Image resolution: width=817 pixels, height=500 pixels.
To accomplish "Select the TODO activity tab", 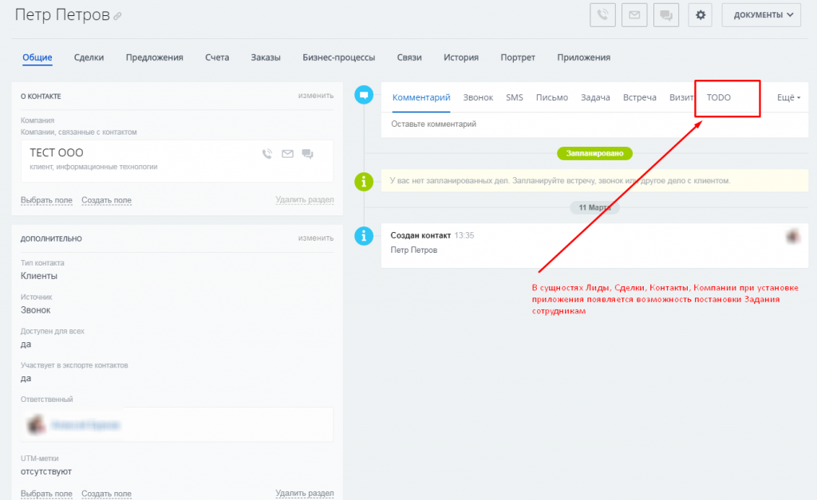I will pos(719,97).
